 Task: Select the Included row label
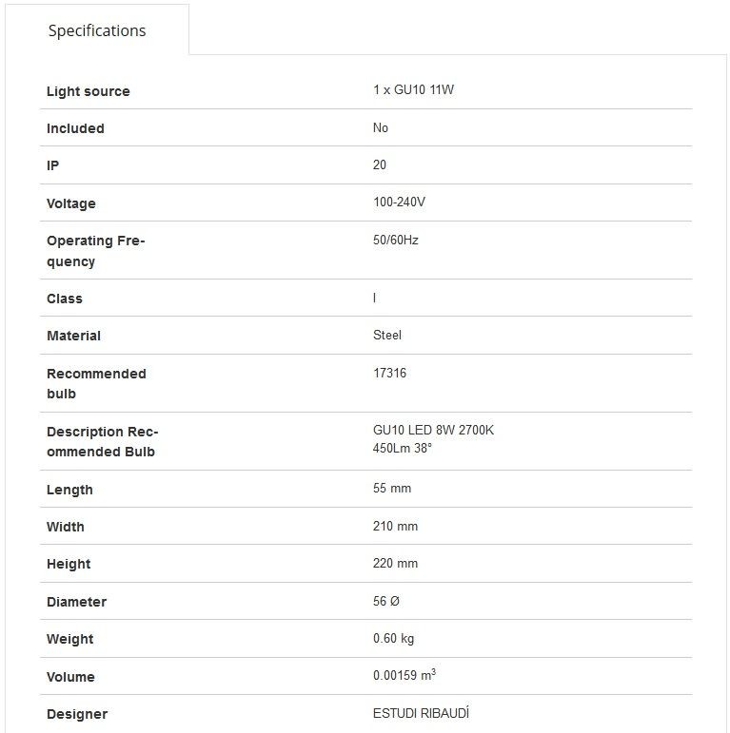[x=75, y=128]
